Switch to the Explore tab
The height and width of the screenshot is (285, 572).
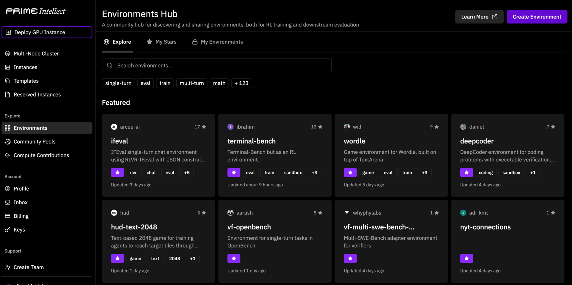click(117, 42)
